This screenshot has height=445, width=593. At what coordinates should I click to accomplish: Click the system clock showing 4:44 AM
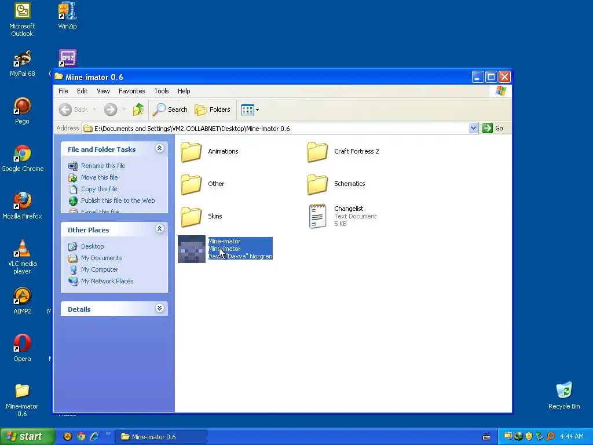572,437
